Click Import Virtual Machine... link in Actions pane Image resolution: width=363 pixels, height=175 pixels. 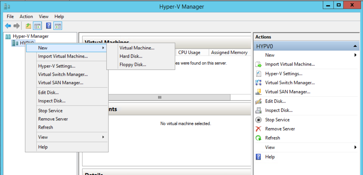coord(290,64)
